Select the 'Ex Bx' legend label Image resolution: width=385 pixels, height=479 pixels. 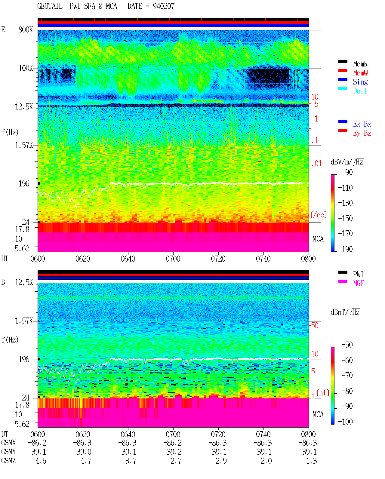[x=362, y=124]
